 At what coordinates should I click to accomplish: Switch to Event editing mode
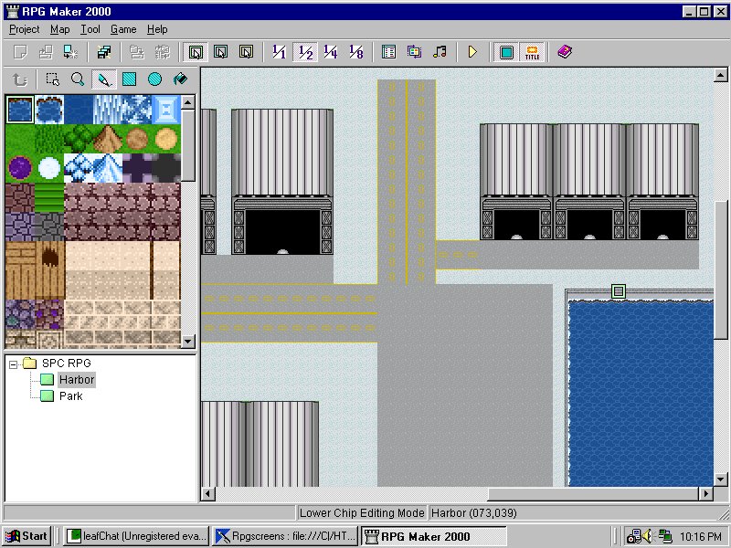click(248, 52)
